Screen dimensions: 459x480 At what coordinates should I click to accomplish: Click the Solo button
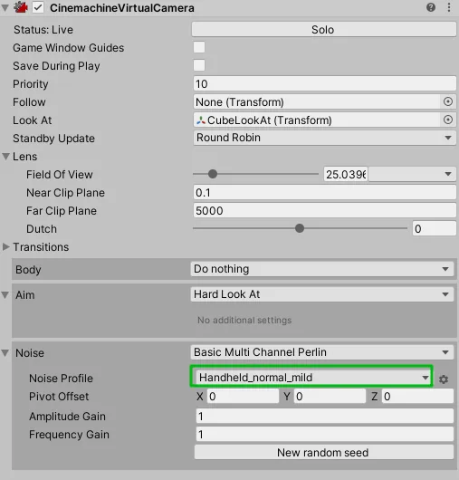(x=324, y=29)
